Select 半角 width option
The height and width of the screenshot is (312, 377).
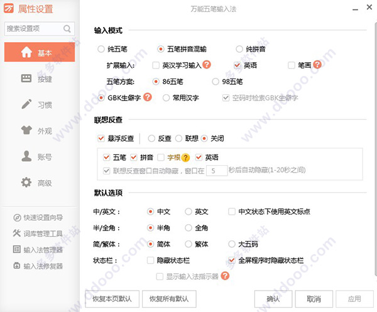[151, 228]
